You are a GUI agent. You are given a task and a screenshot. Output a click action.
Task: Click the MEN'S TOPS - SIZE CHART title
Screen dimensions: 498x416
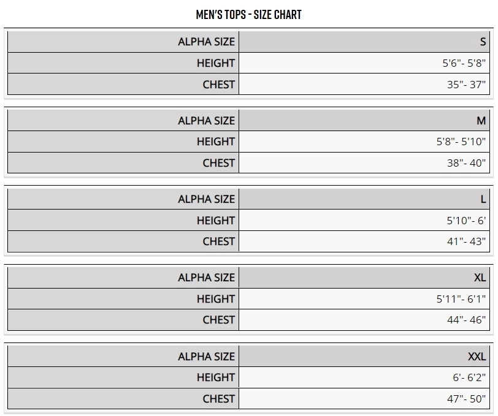pos(248,15)
